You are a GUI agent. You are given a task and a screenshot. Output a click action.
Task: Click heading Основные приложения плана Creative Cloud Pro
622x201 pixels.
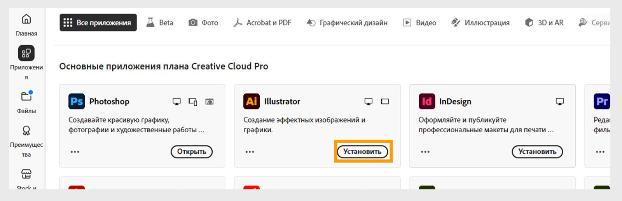(164, 66)
